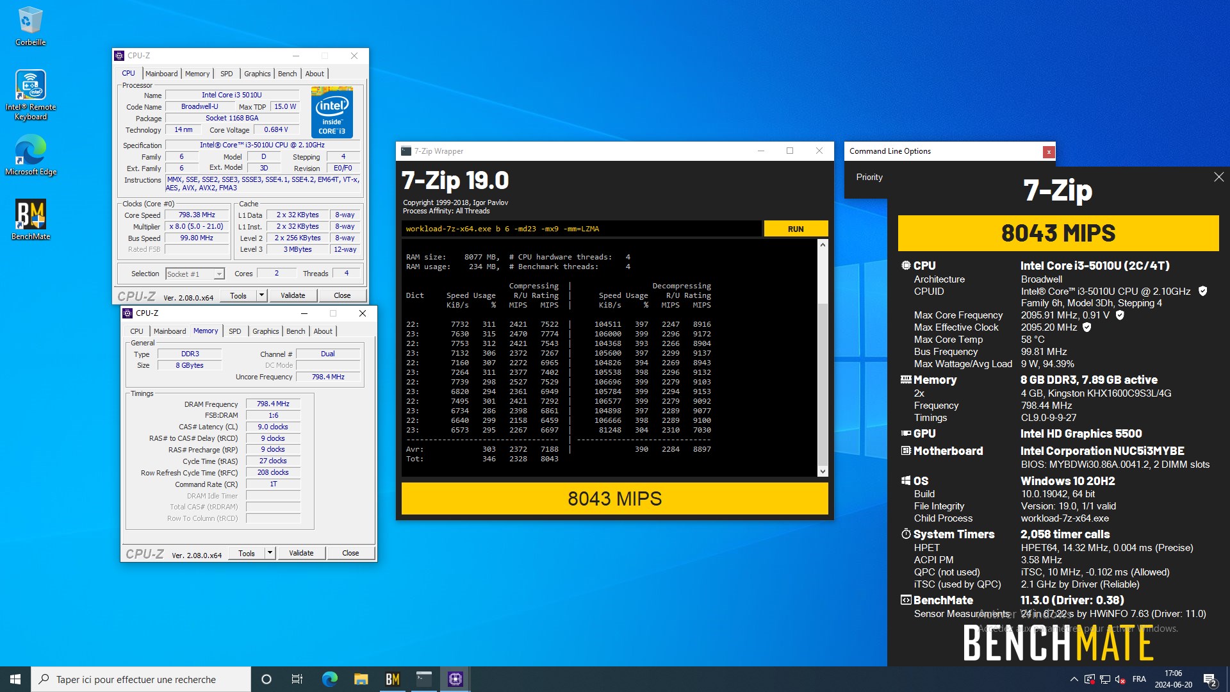Click the 8043 MIPS yellow result bar
1230x692 pixels.
pos(614,498)
